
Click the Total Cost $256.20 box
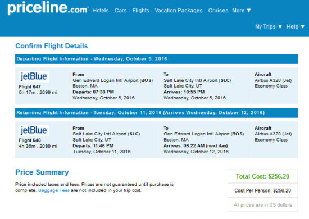(x=263, y=176)
